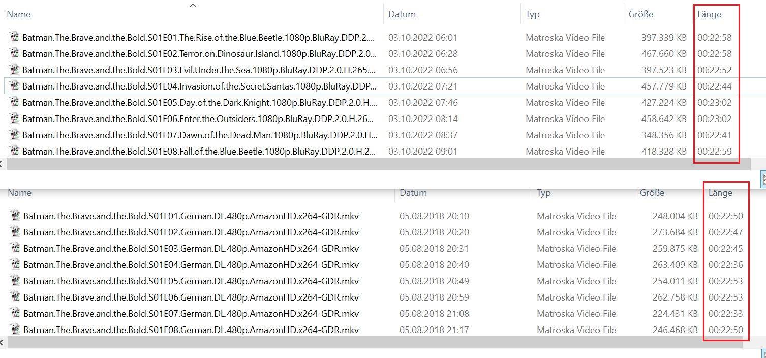Sort upper list by Länge column
This screenshot has width=766, height=358.
coord(709,14)
